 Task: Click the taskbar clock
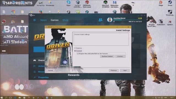[x=172, y=98]
